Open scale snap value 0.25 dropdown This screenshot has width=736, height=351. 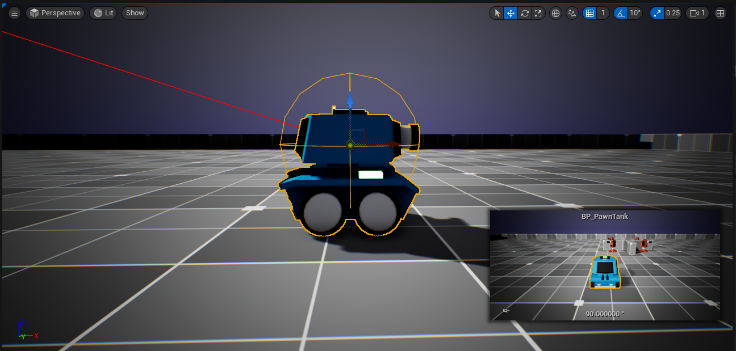673,13
